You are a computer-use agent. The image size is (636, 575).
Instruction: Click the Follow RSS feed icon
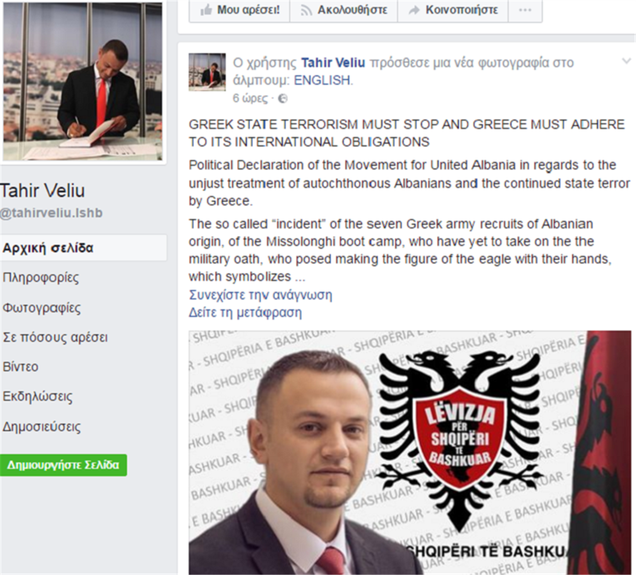tap(306, 10)
